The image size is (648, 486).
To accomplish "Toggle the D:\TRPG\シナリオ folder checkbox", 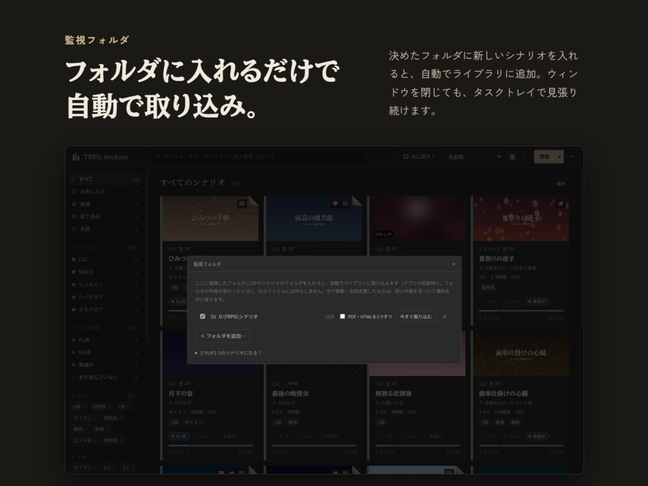I will 202,316.
